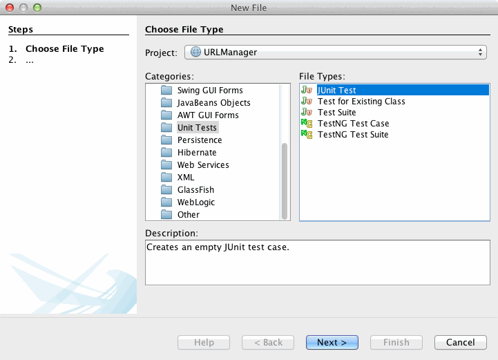
Task: Select the WebLogic category
Action: 195,202
